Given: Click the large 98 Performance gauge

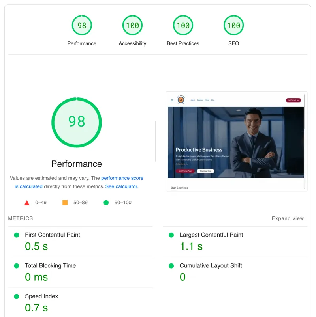Looking at the screenshot, I should coord(77,123).
